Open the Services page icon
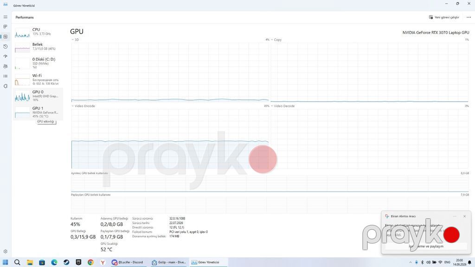This screenshot has width=475, height=267. (x=6, y=86)
